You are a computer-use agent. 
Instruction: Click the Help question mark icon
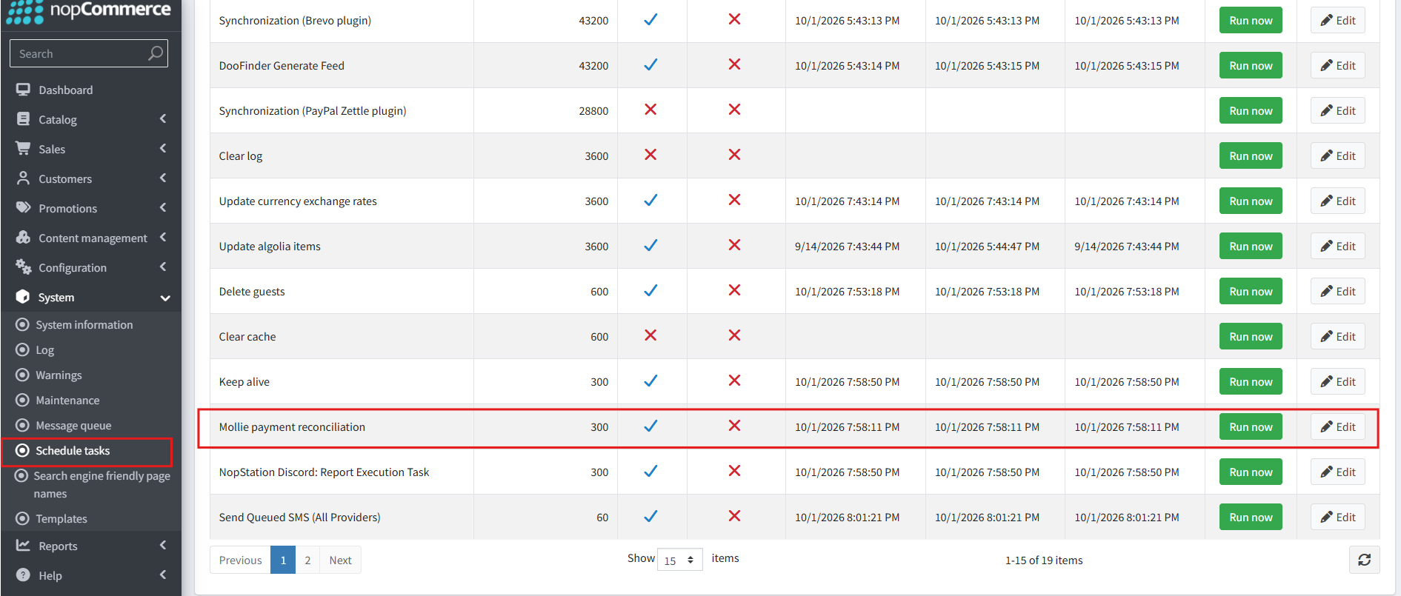[23, 575]
